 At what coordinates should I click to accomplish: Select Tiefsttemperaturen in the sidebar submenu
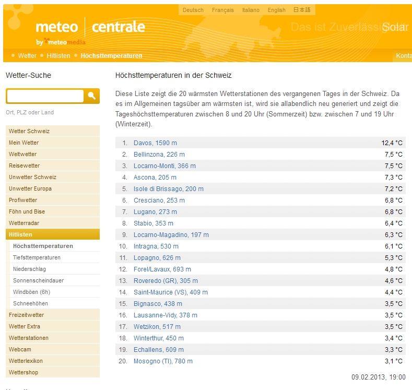pyautogui.click(x=37, y=257)
